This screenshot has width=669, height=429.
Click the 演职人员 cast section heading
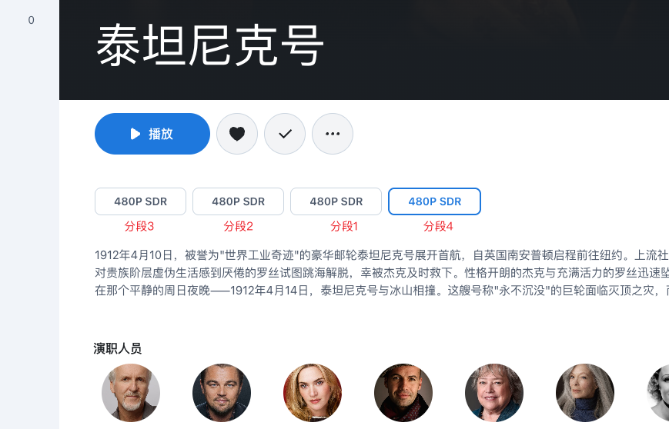pos(117,348)
